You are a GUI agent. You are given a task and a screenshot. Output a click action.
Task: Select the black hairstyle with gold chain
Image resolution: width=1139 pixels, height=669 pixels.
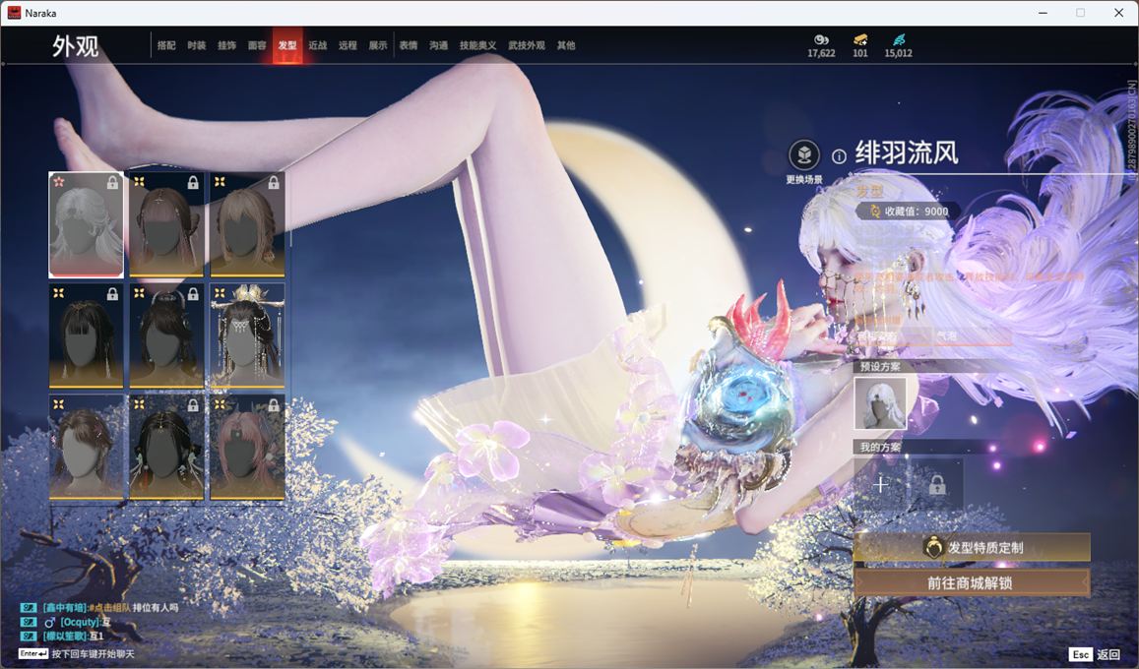click(166, 448)
